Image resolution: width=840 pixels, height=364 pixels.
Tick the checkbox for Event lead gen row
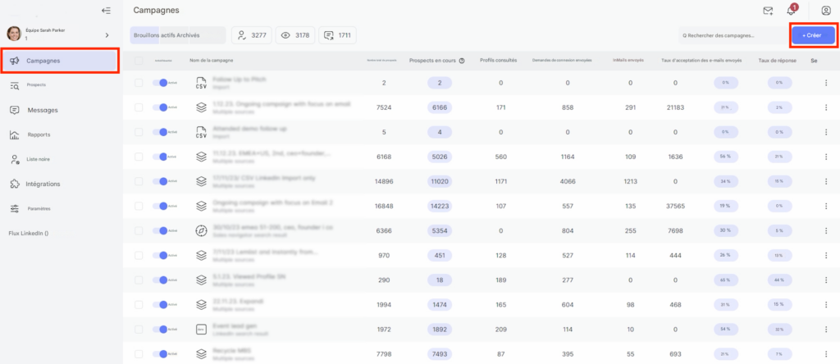(x=139, y=329)
